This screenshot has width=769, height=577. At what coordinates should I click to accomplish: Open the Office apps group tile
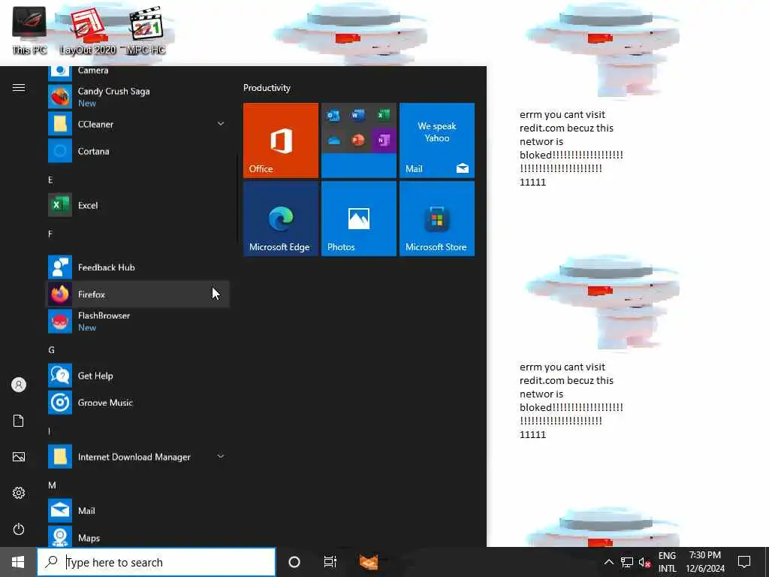[359, 140]
